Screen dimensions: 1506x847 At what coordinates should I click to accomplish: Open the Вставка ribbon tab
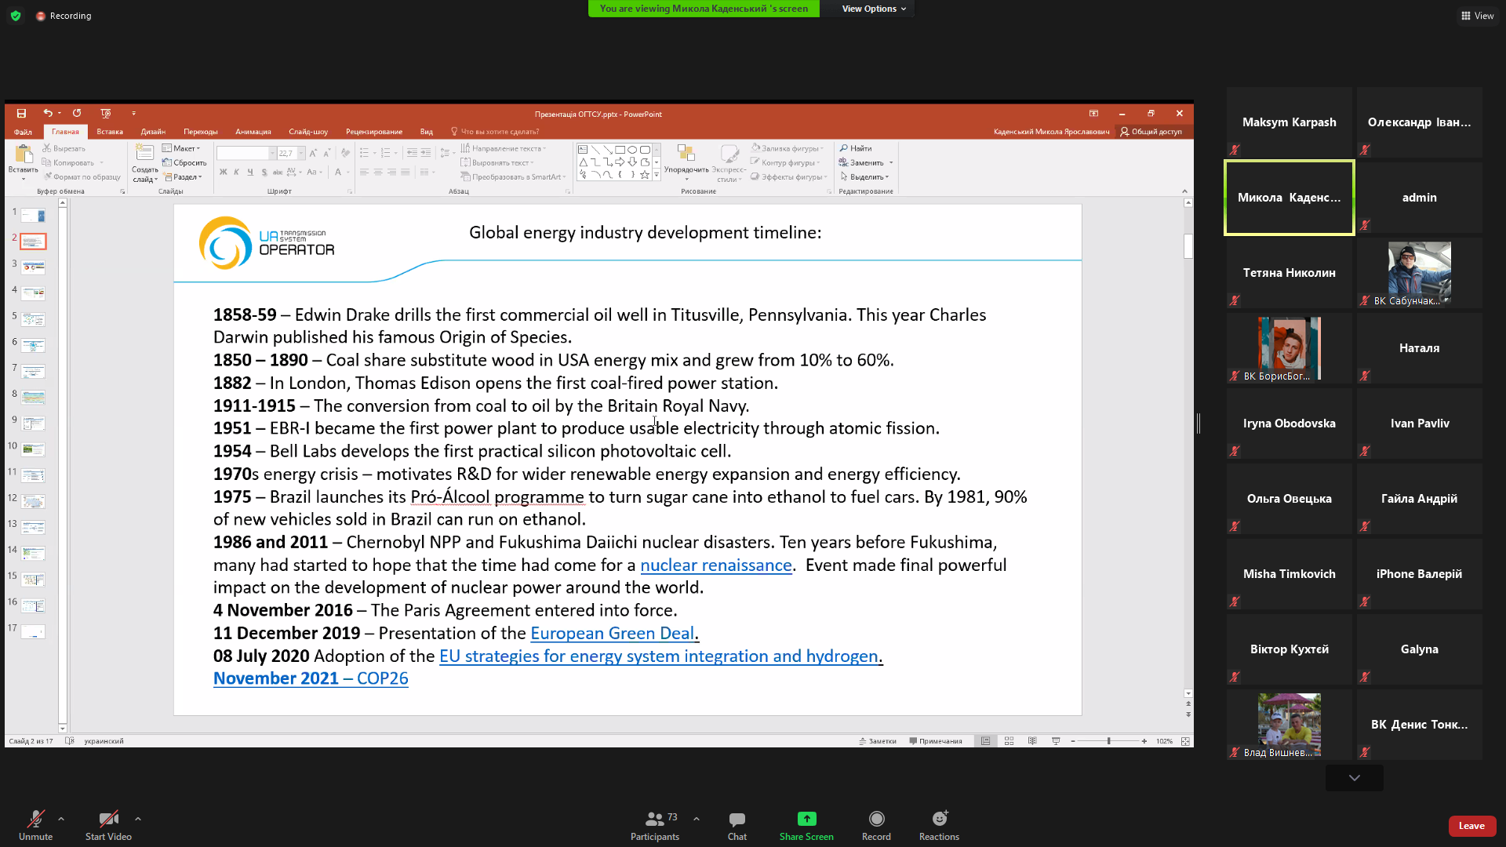[110, 132]
